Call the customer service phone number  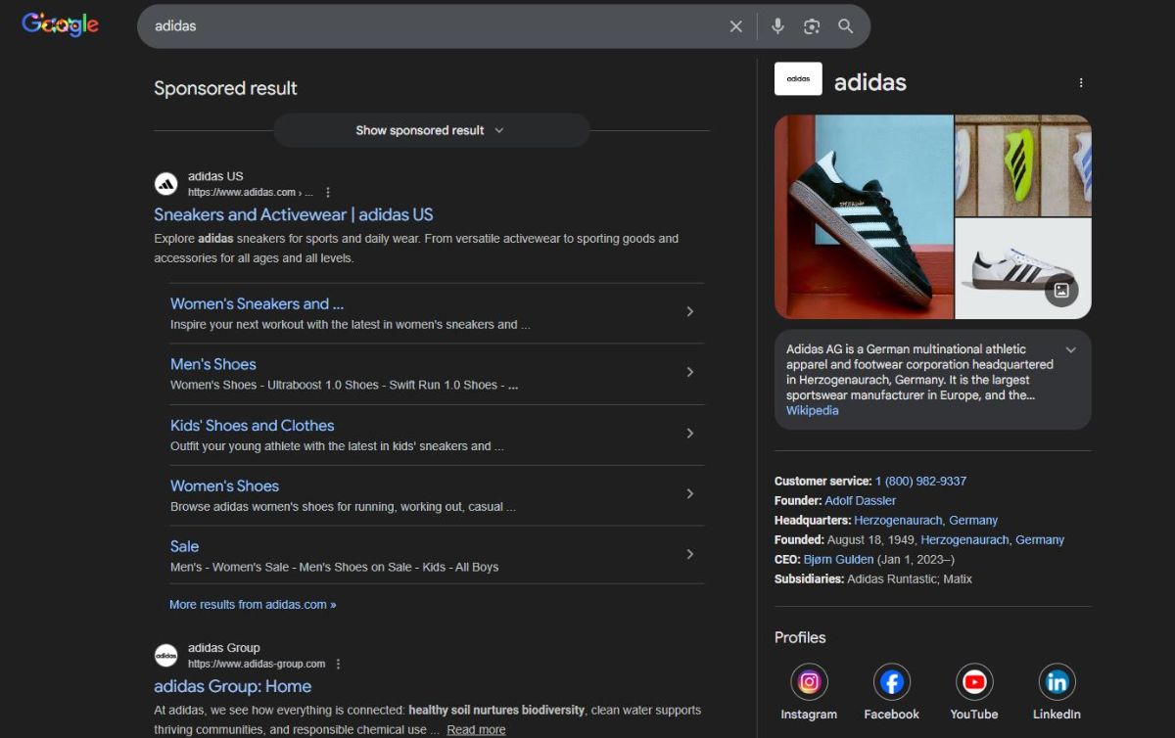[x=920, y=481]
